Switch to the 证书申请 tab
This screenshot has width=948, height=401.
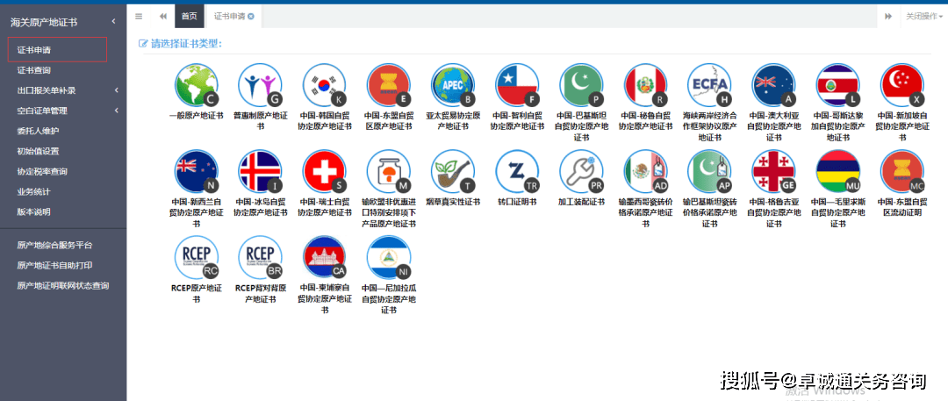tap(230, 17)
